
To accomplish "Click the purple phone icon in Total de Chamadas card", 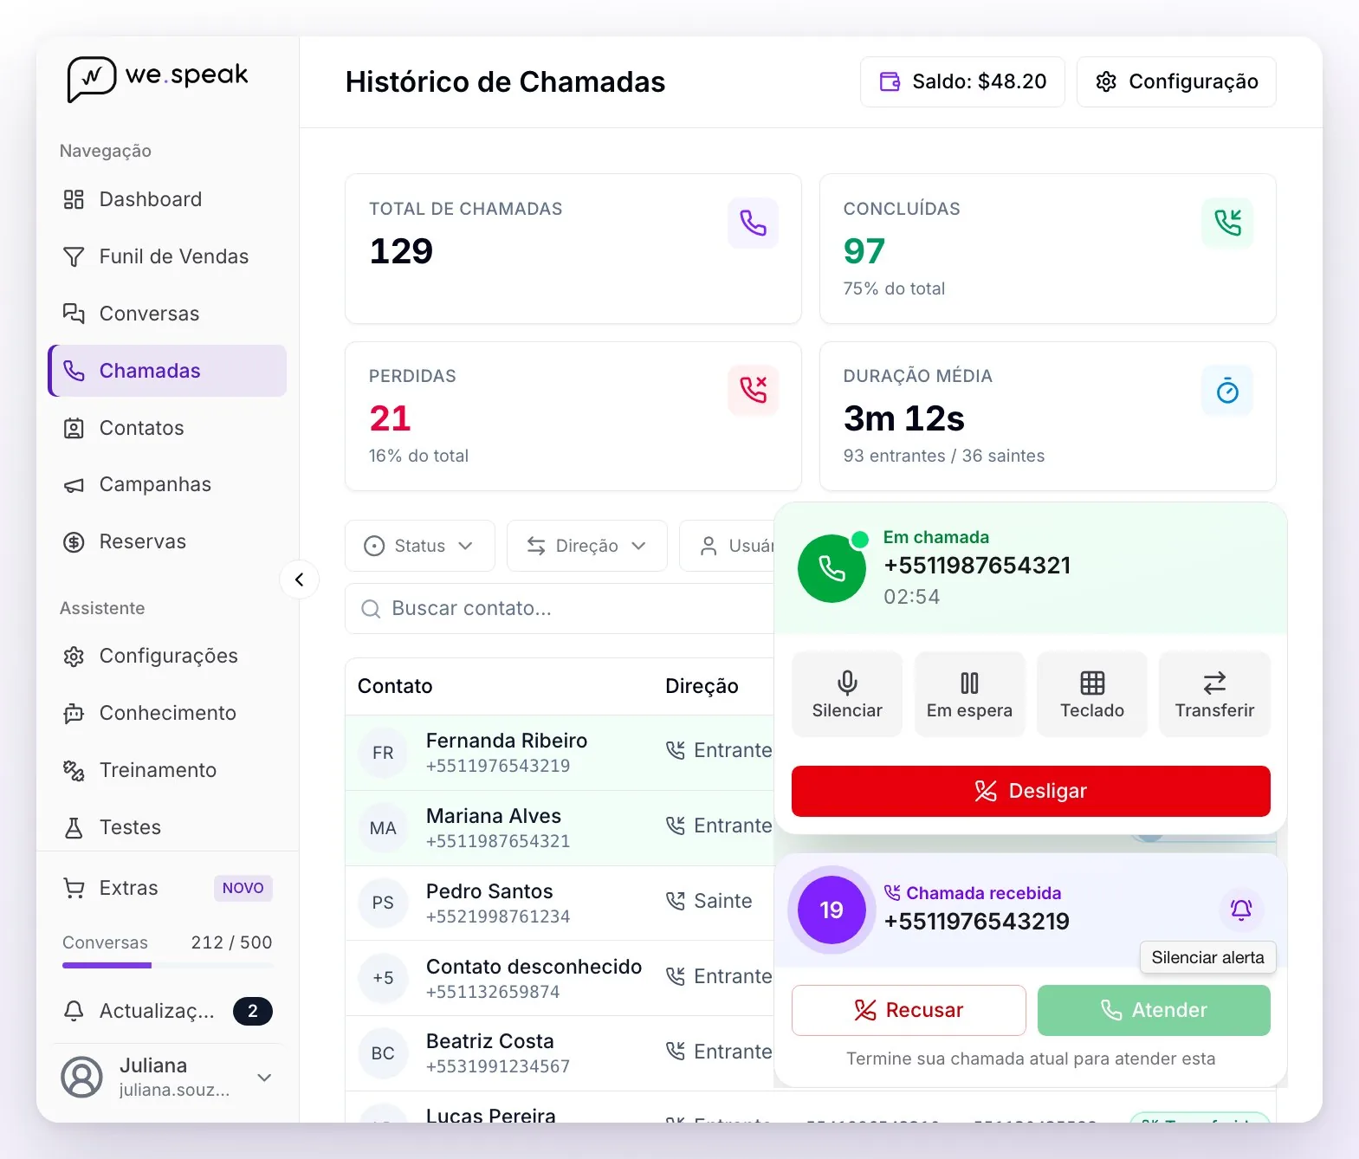I will click(753, 223).
